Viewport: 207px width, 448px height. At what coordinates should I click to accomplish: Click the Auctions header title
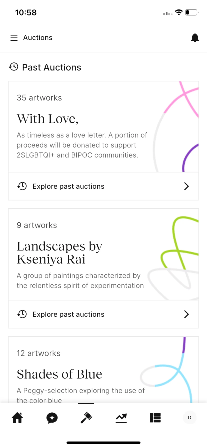click(38, 38)
